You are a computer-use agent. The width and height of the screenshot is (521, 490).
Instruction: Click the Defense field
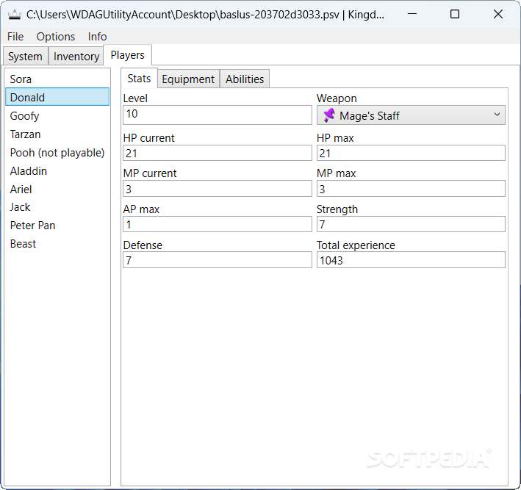[218, 260]
